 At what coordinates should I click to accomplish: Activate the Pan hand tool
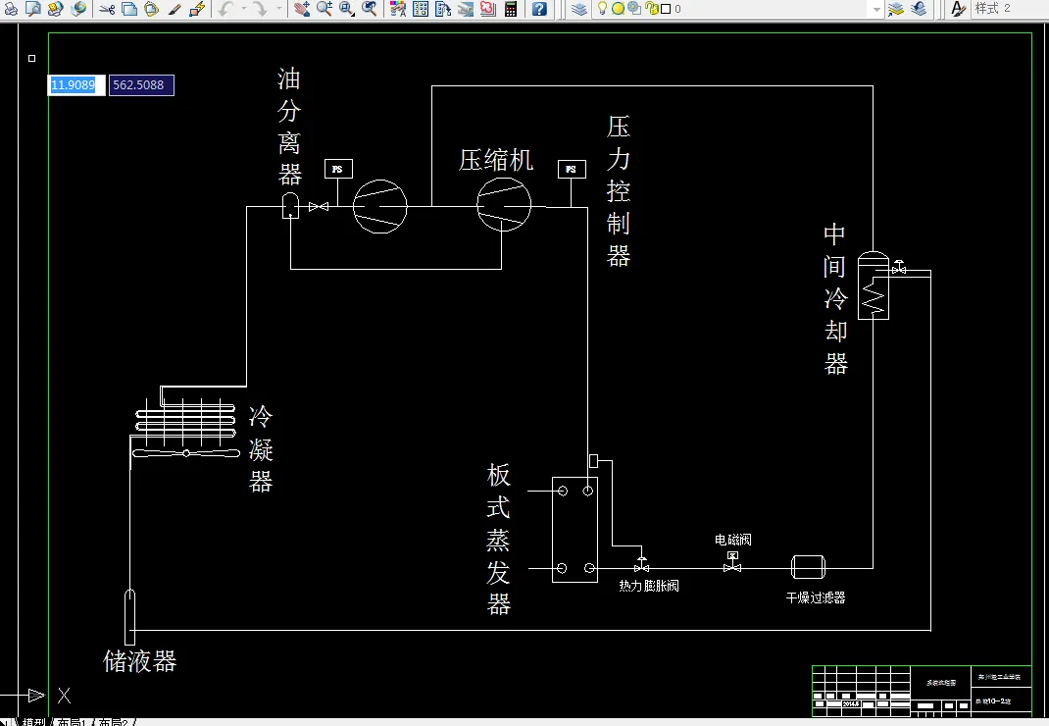point(302,9)
